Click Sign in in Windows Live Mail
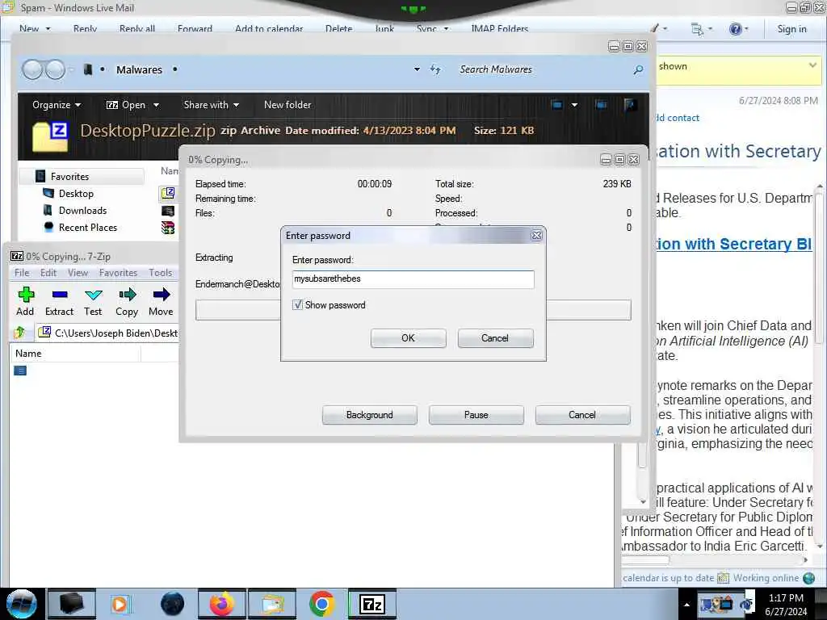This screenshot has height=620, width=827. pos(791,29)
